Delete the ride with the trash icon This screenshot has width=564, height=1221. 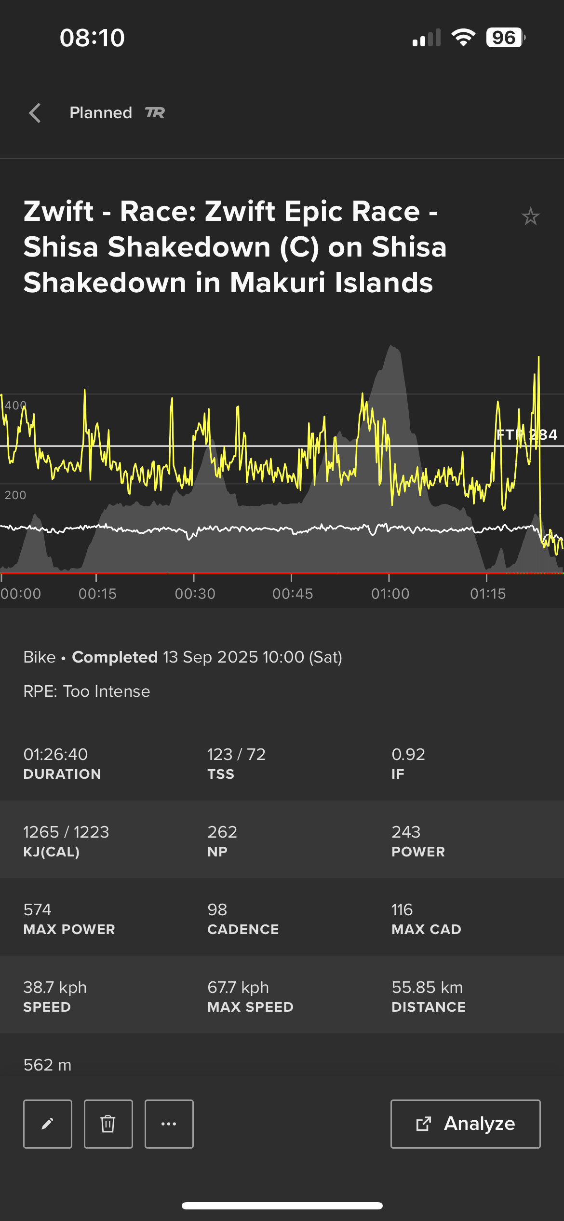click(x=108, y=1124)
